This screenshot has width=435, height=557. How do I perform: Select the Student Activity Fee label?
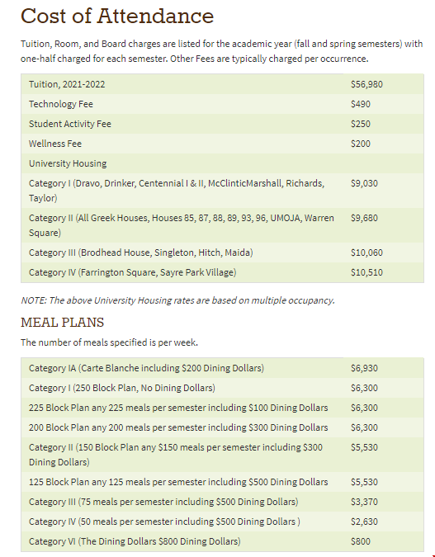[x=70, y=124]
